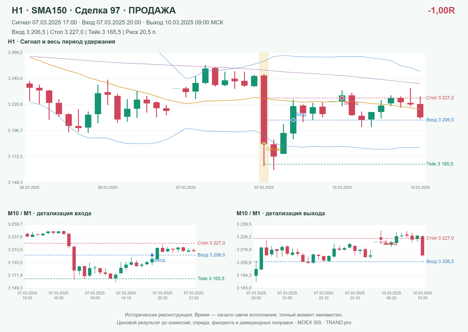Viewport: 468px width, 332px height.
Task: Click the -1,00R result value
Action: click(x=441, y=10)
